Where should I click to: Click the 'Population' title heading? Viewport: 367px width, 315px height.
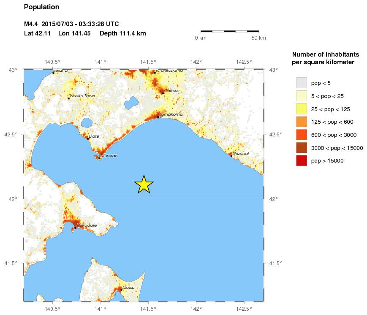click(x=41, y=7)
